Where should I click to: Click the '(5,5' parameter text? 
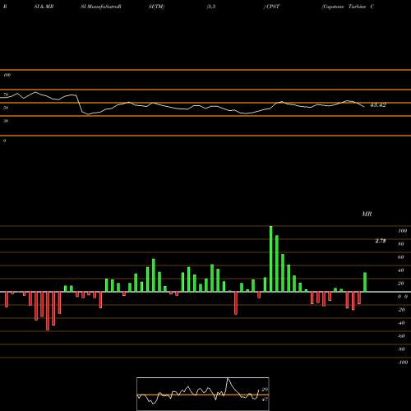click(x=211, y=7)
